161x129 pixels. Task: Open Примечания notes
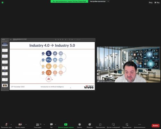127,125
